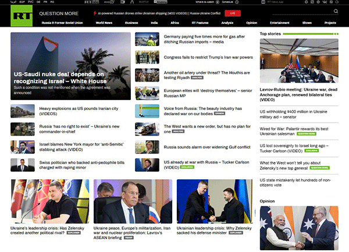349x252 pixels.
Task: Open US already at war with Russia video
Action: (x=206, y=165)
